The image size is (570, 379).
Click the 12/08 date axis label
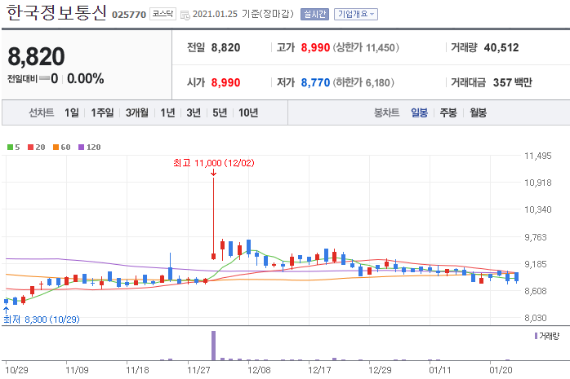pos(259,370)
